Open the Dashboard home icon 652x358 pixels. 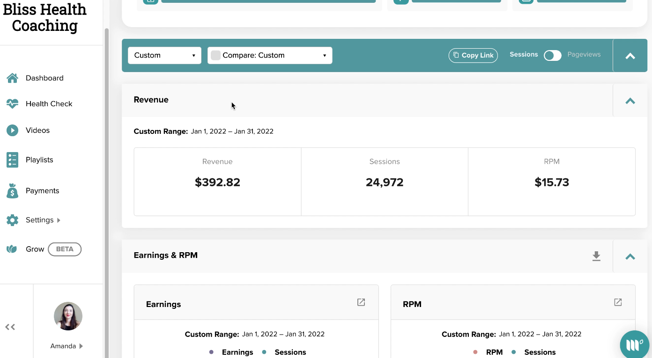[12, 78]
